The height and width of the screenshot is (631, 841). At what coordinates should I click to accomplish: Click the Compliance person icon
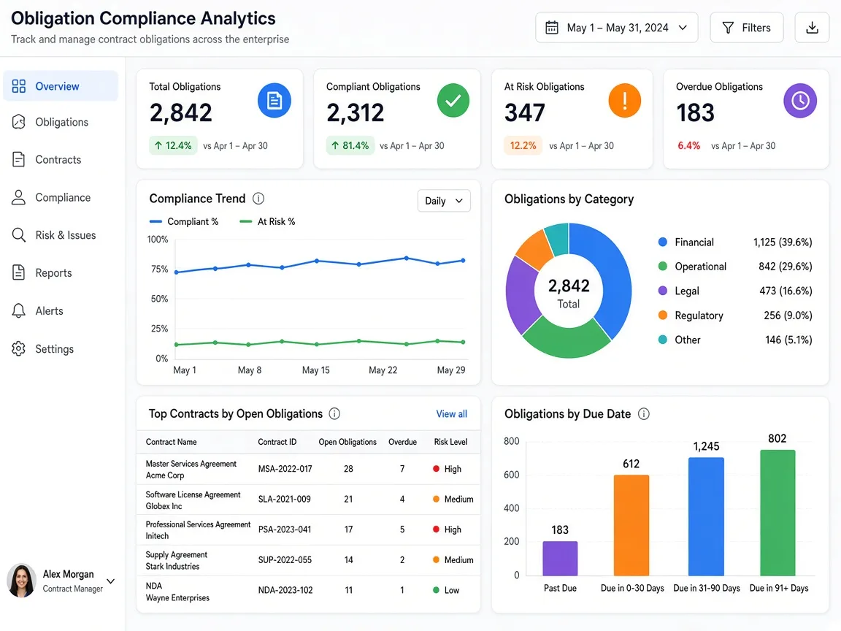click(x=19, y=197)
